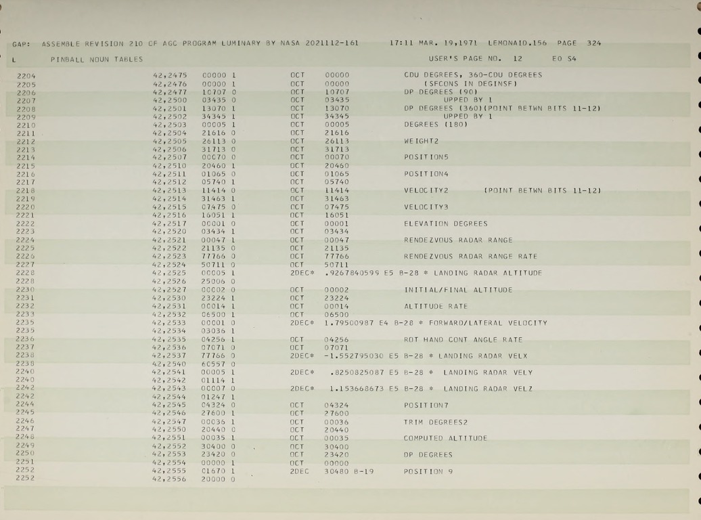Click the 'PINBALL NOUN TABLES' title
The image size is (701, 520).
(x=97, y=59)
